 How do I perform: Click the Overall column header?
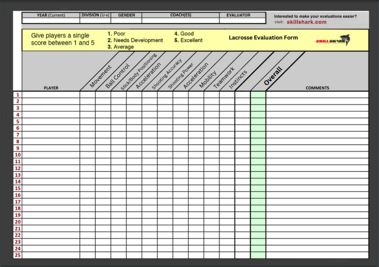pos(273,76)
